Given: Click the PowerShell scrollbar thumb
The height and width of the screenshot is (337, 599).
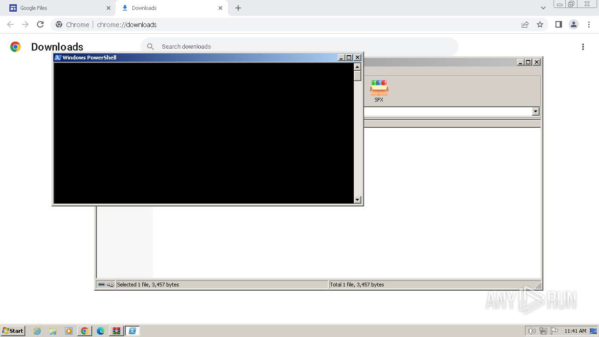Looking at the screenshot, I should point(358,76).
